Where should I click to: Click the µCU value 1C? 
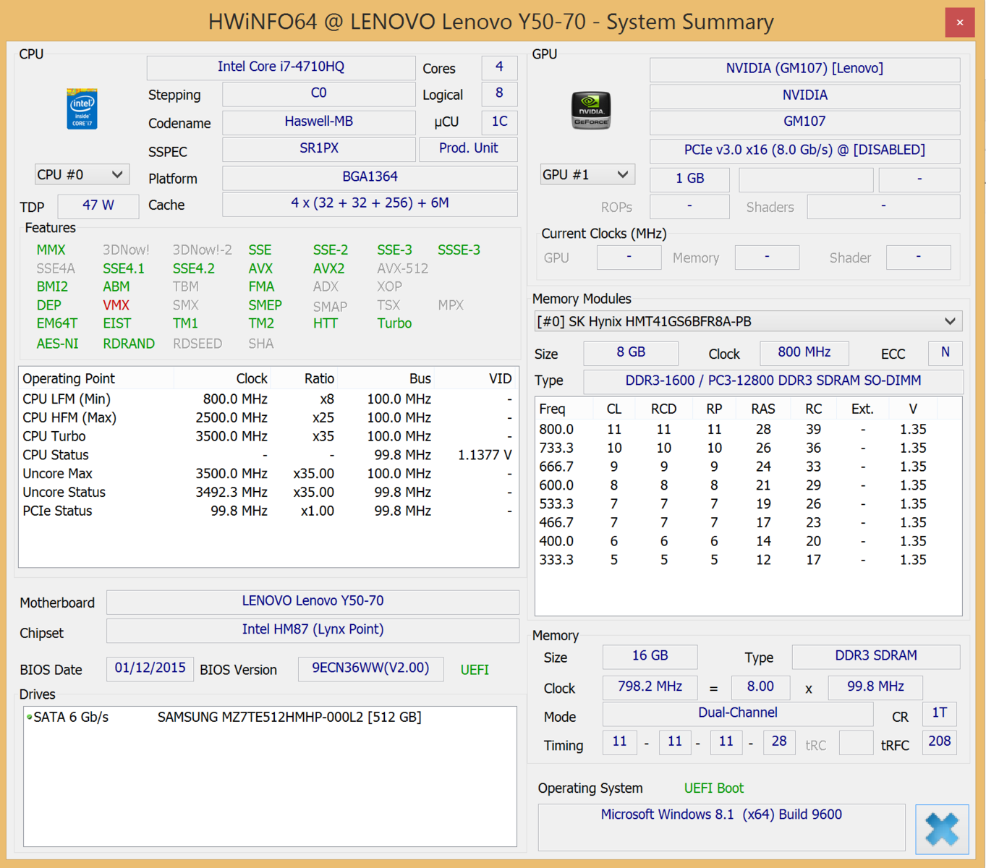click(x=499, y=122)
